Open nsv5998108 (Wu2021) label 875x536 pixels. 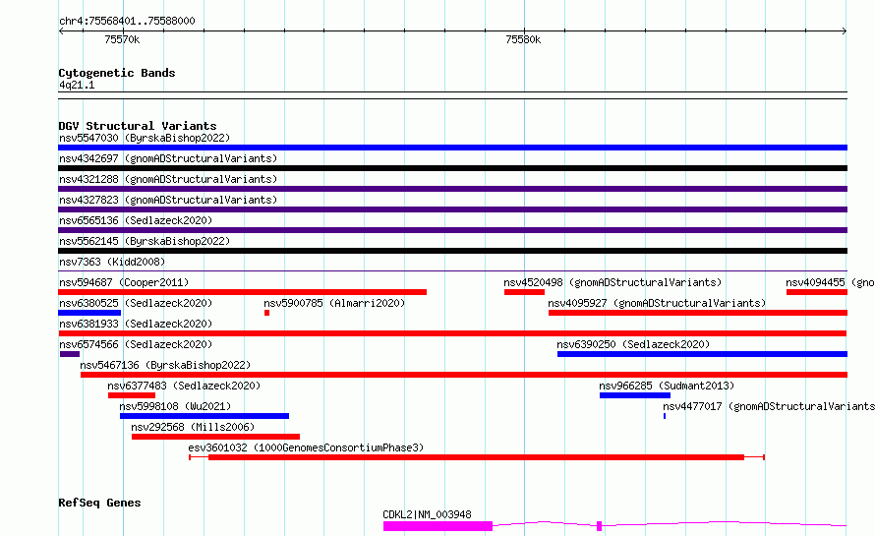tap(175, 406)
